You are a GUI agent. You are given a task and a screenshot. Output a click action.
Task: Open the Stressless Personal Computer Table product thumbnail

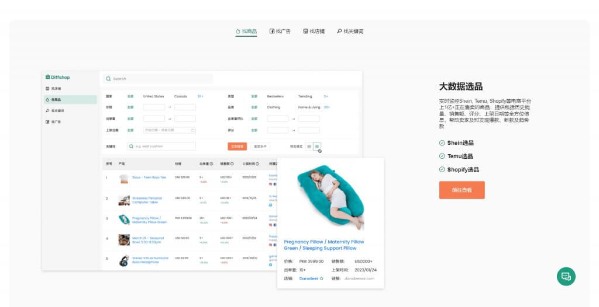(124, 200)
